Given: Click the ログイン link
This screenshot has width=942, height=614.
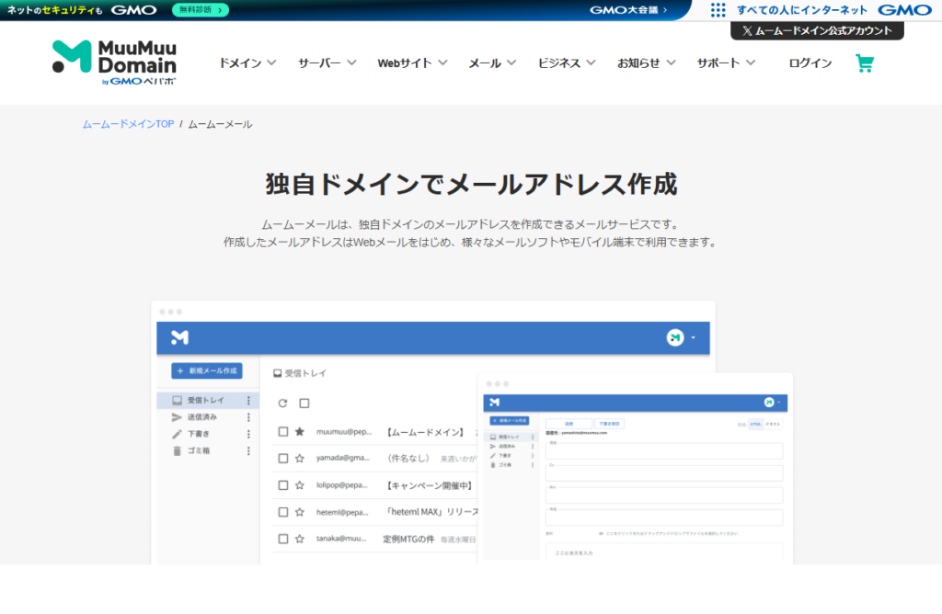Looking at the screenshot, I should [x=810, y=63].
